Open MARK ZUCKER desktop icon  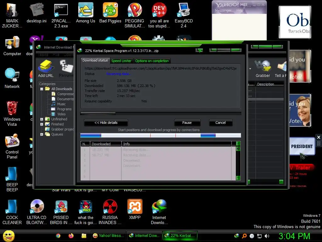tap(12, 15)
